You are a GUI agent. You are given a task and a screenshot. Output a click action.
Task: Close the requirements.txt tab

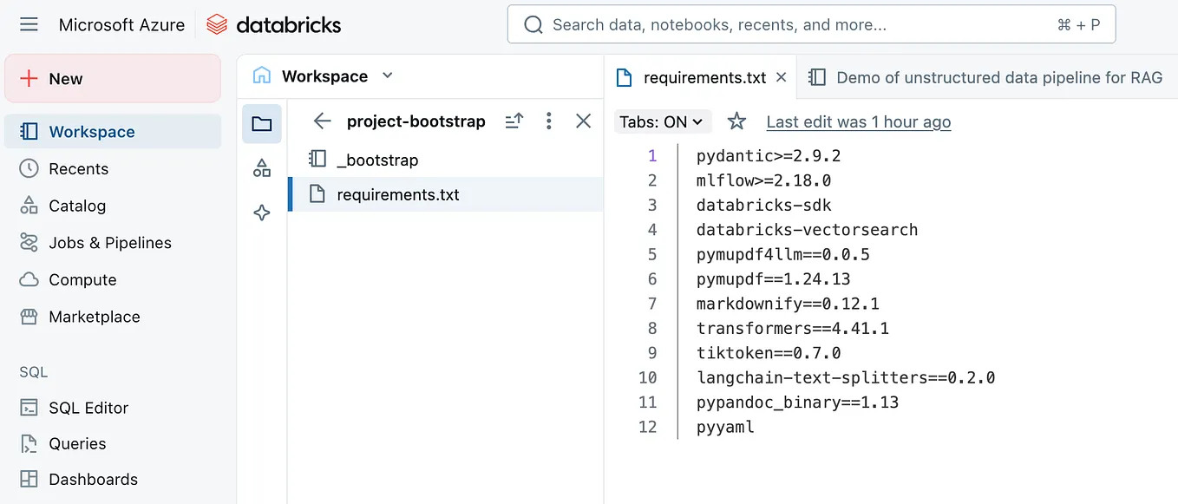781,77
